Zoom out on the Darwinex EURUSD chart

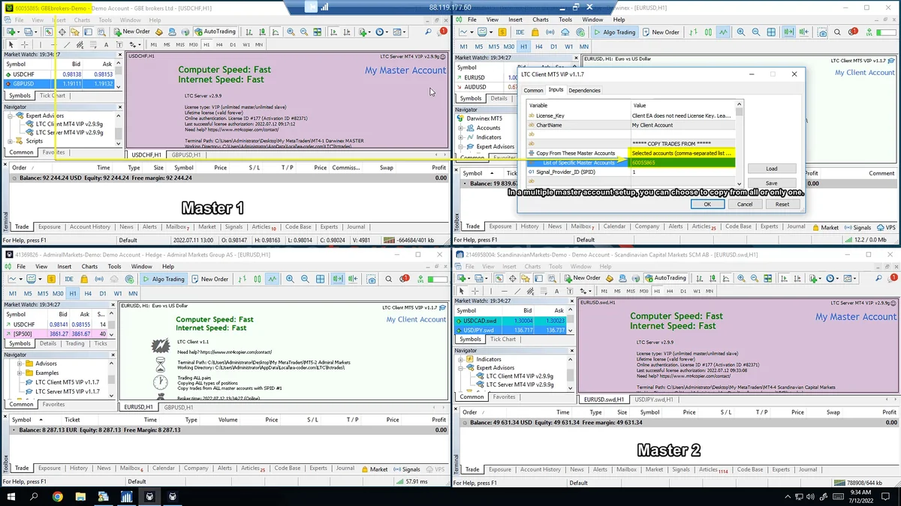[756, 32]
